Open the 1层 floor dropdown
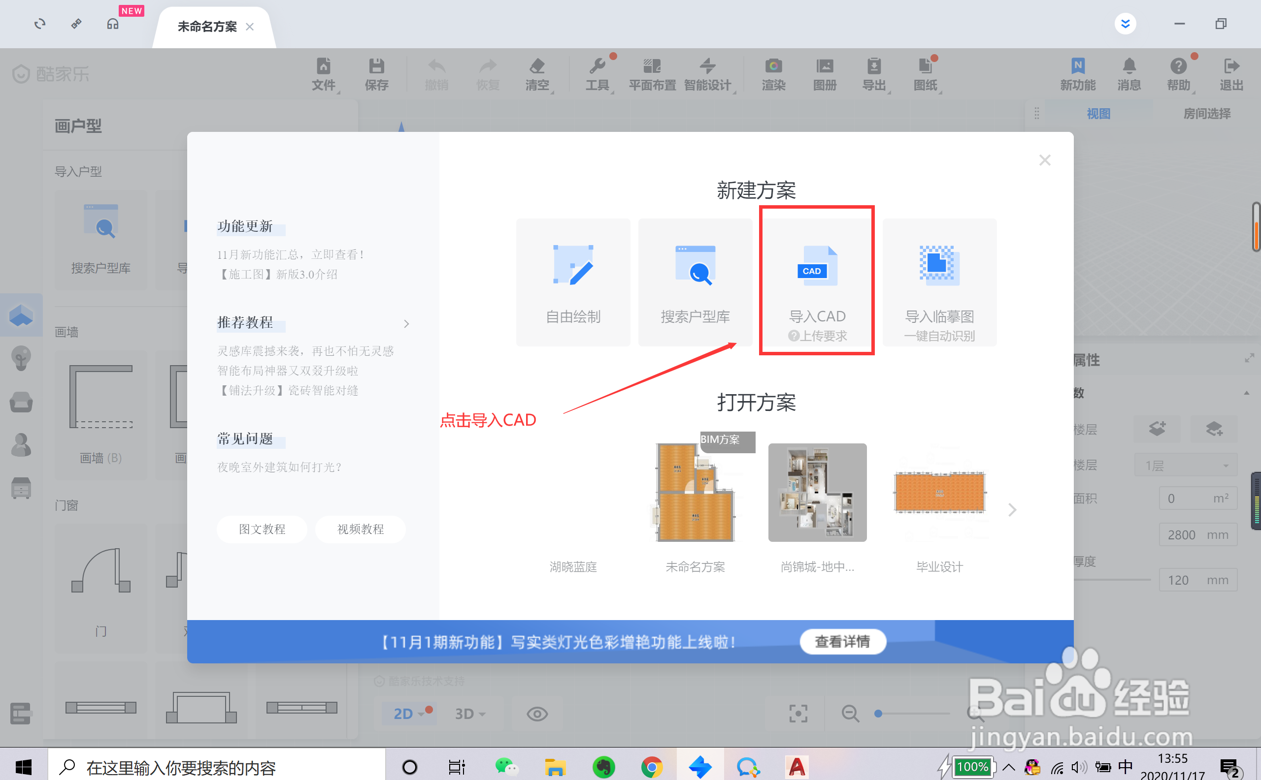 pyautogui.click(x=1186, y=466)
